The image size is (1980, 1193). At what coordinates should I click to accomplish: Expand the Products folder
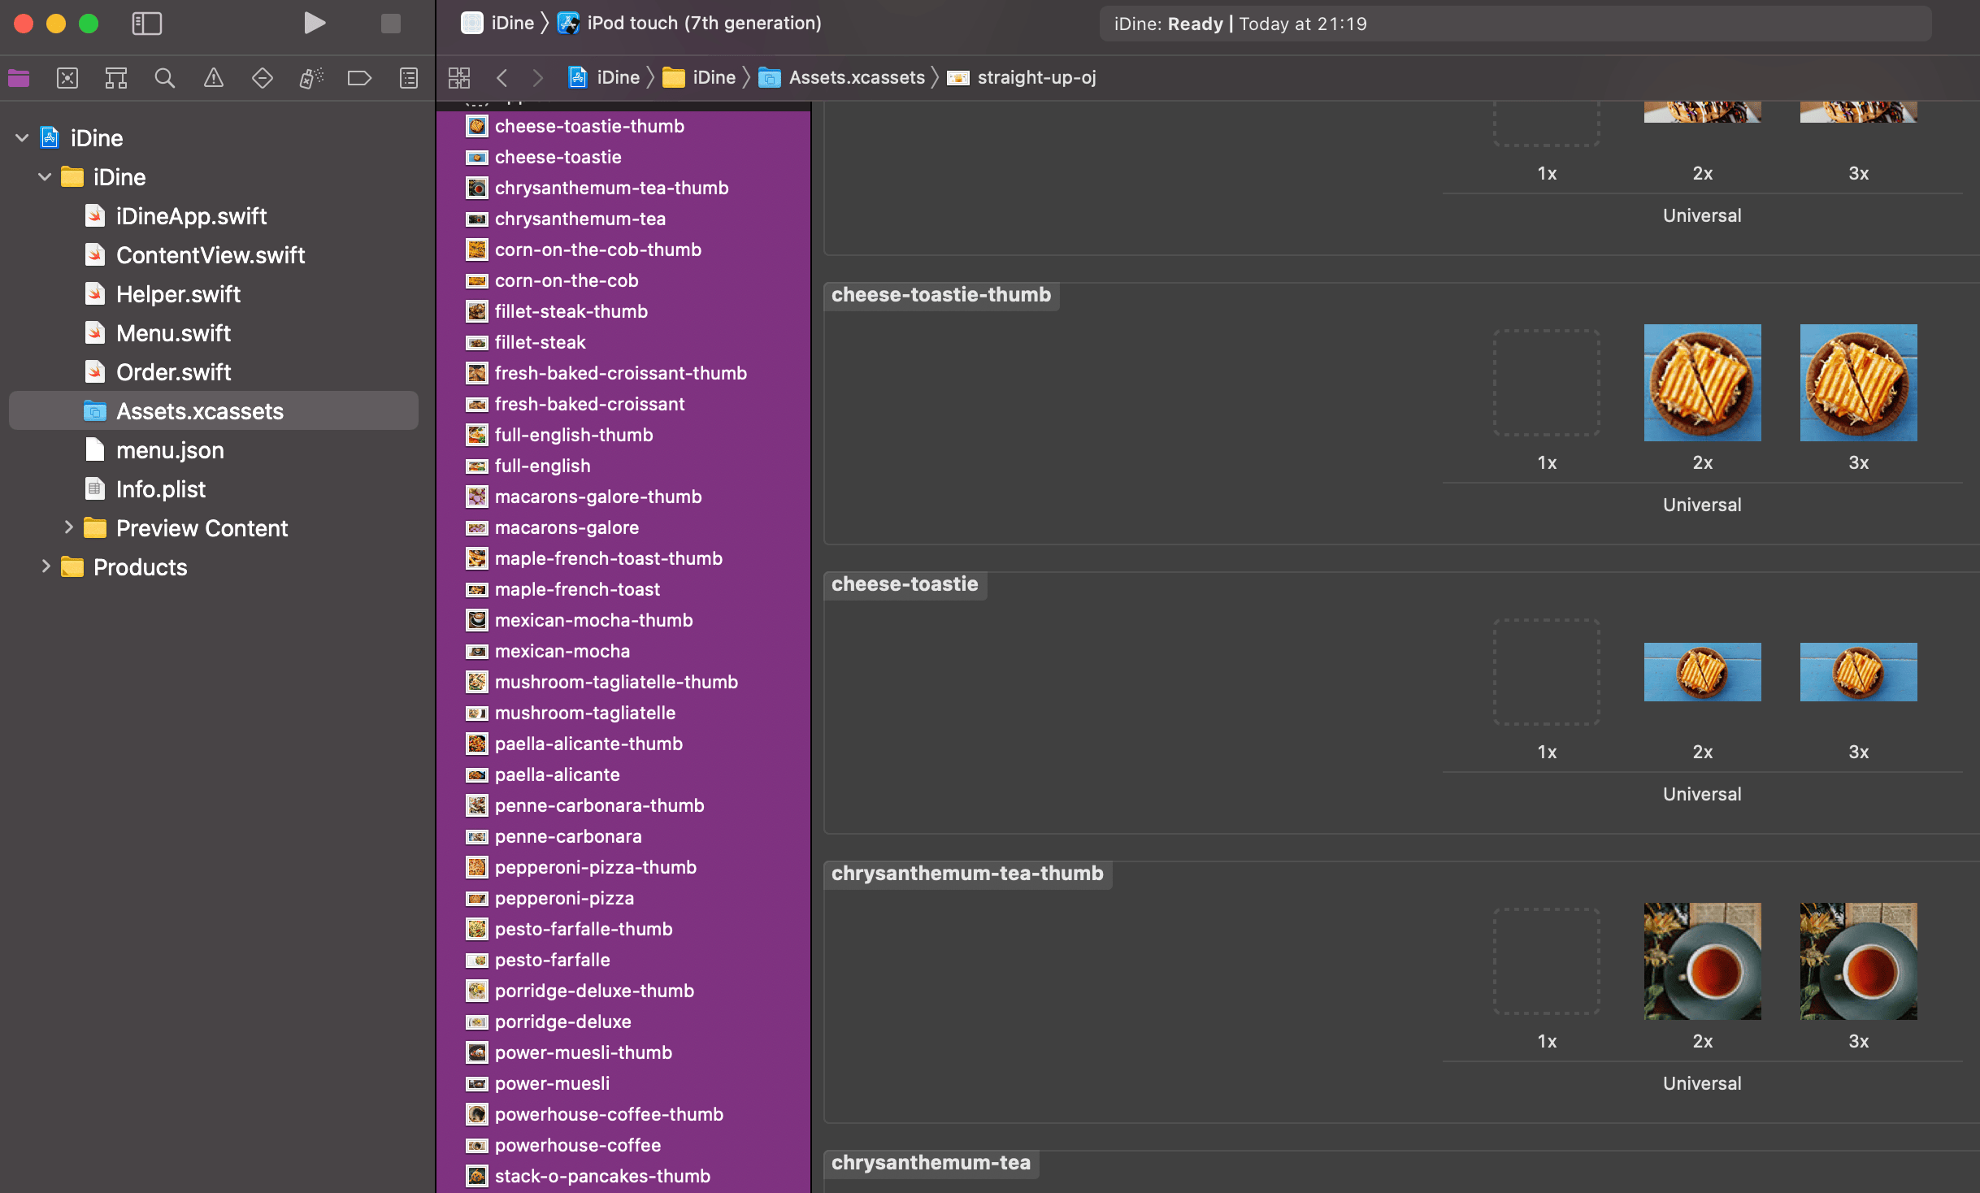46,567
